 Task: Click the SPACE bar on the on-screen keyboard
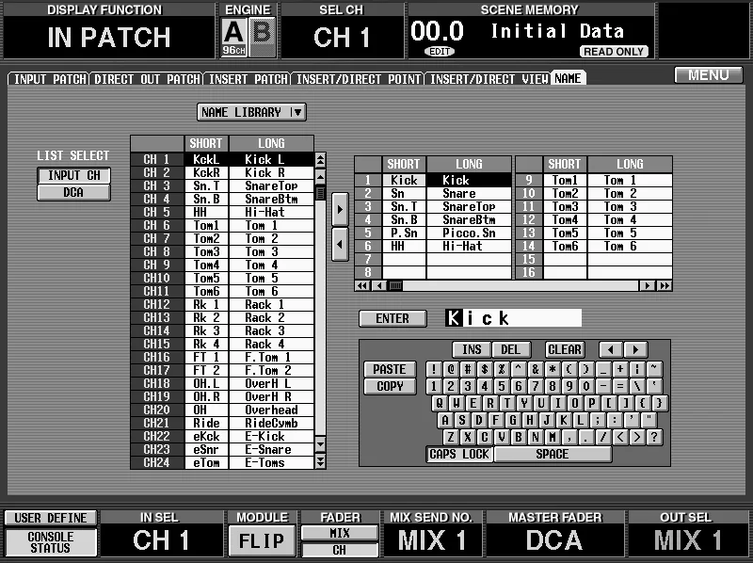pyautogui.click(x=553, y=455)
